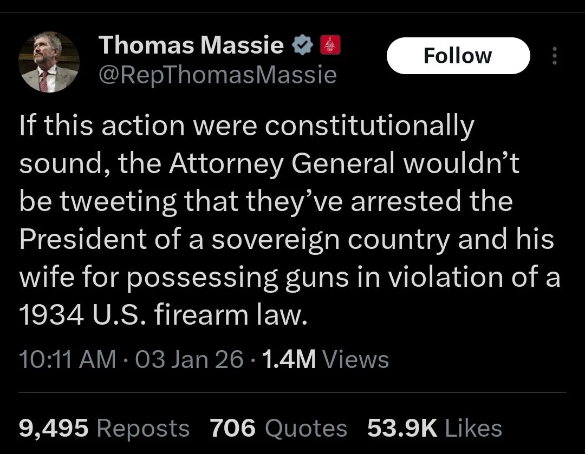The height and width of the screenshot is (454, 585).
Task: Open the 9,495 Reposts list
Action: tap(105, 429)
